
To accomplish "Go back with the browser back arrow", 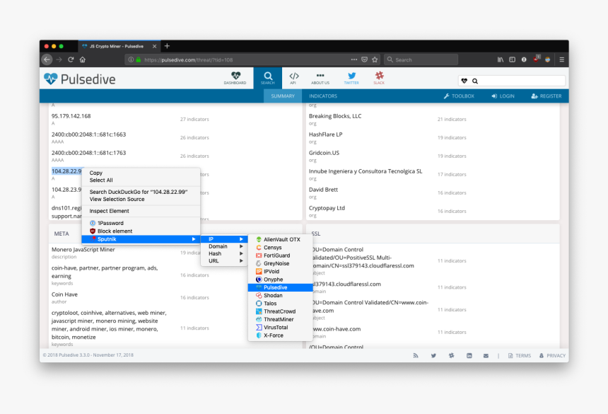I will point(47,59).
